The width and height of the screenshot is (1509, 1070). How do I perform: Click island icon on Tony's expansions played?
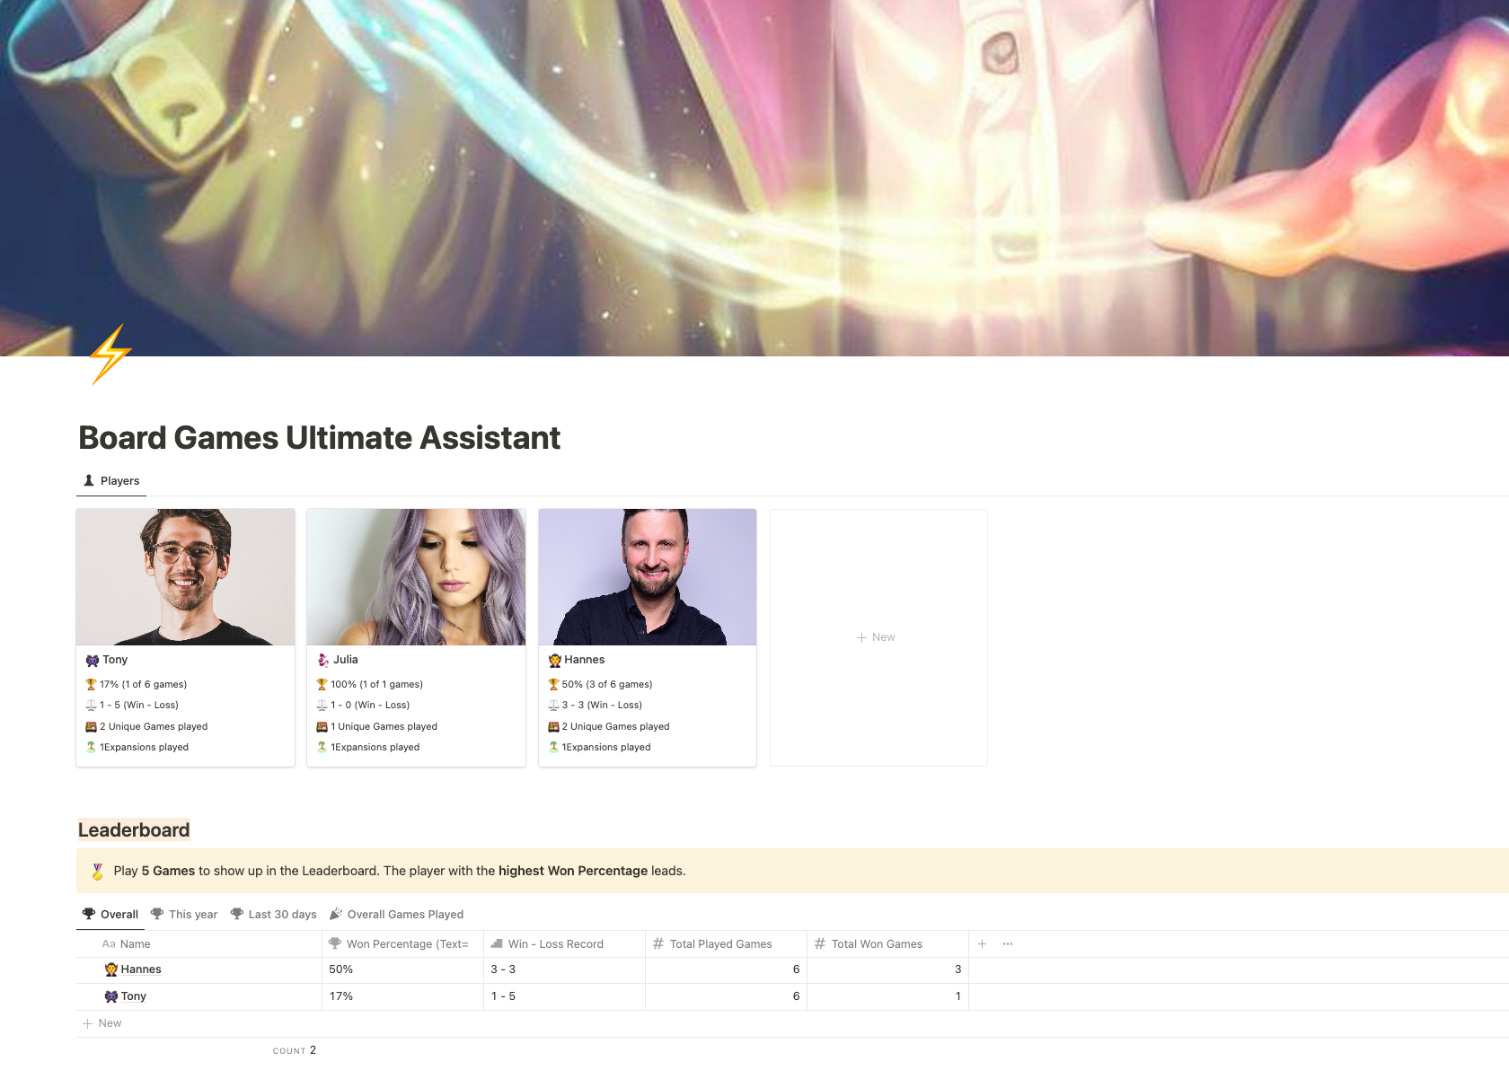(91, 747)
